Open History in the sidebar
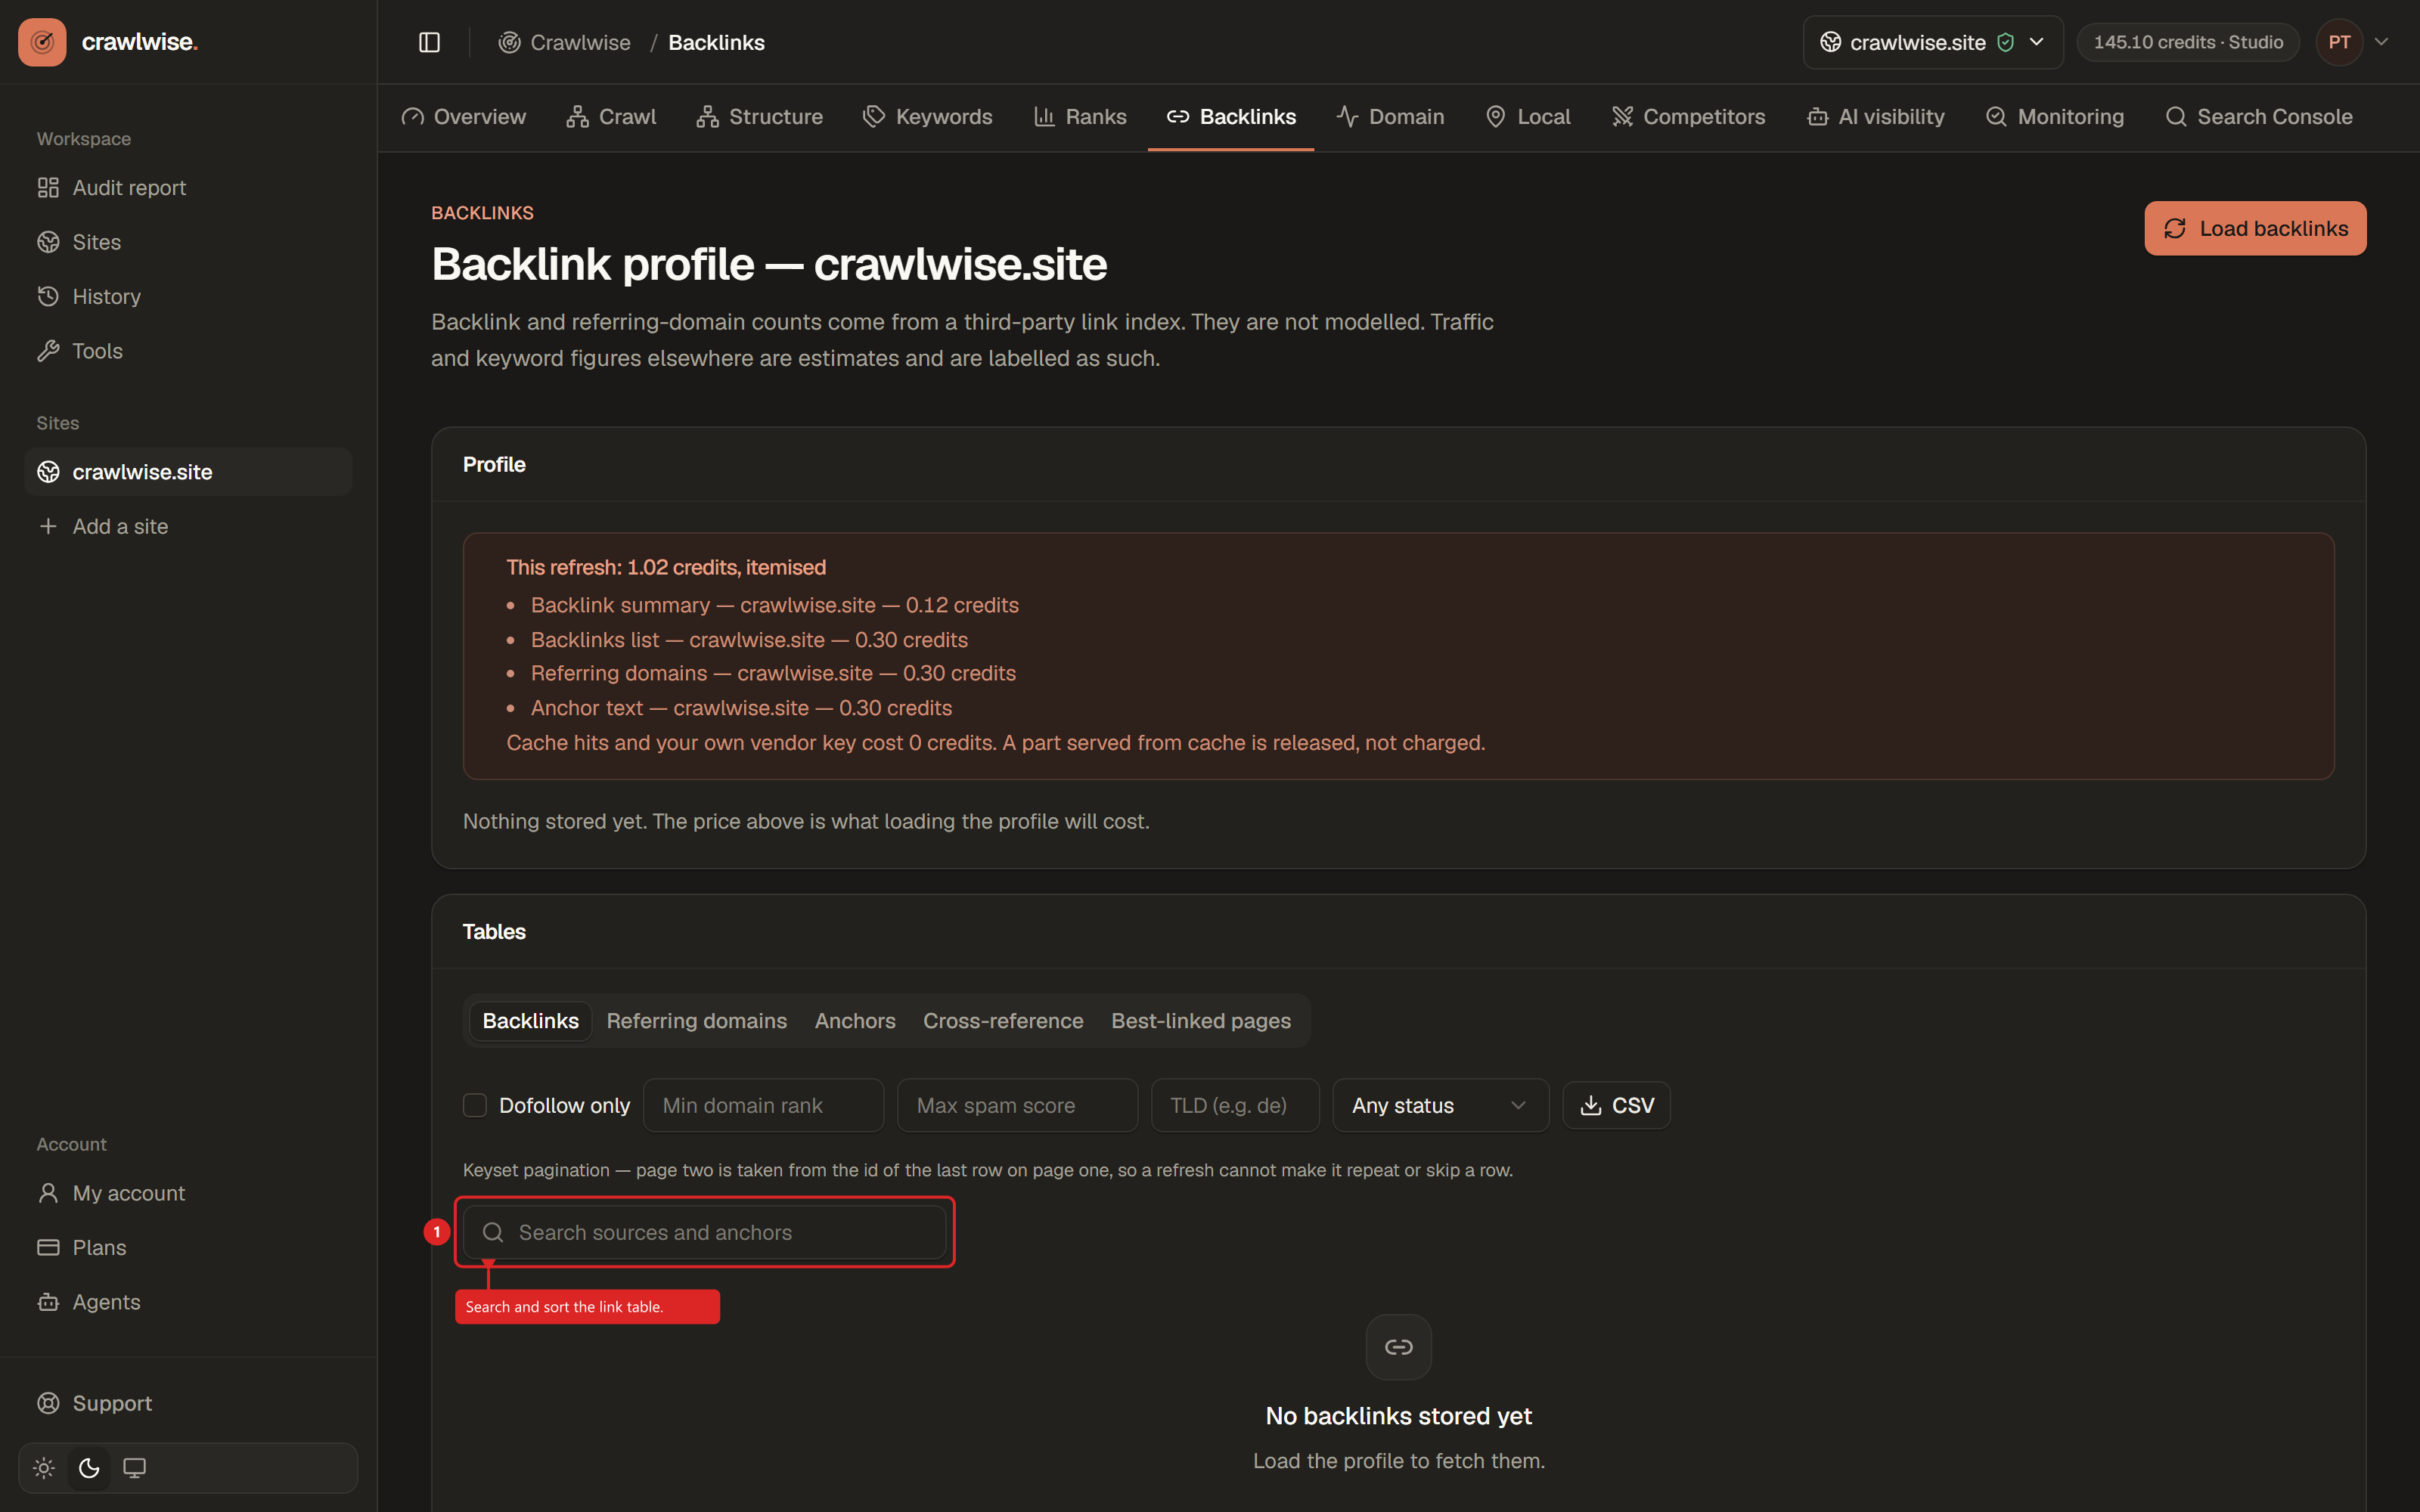 tap(188, 297)
